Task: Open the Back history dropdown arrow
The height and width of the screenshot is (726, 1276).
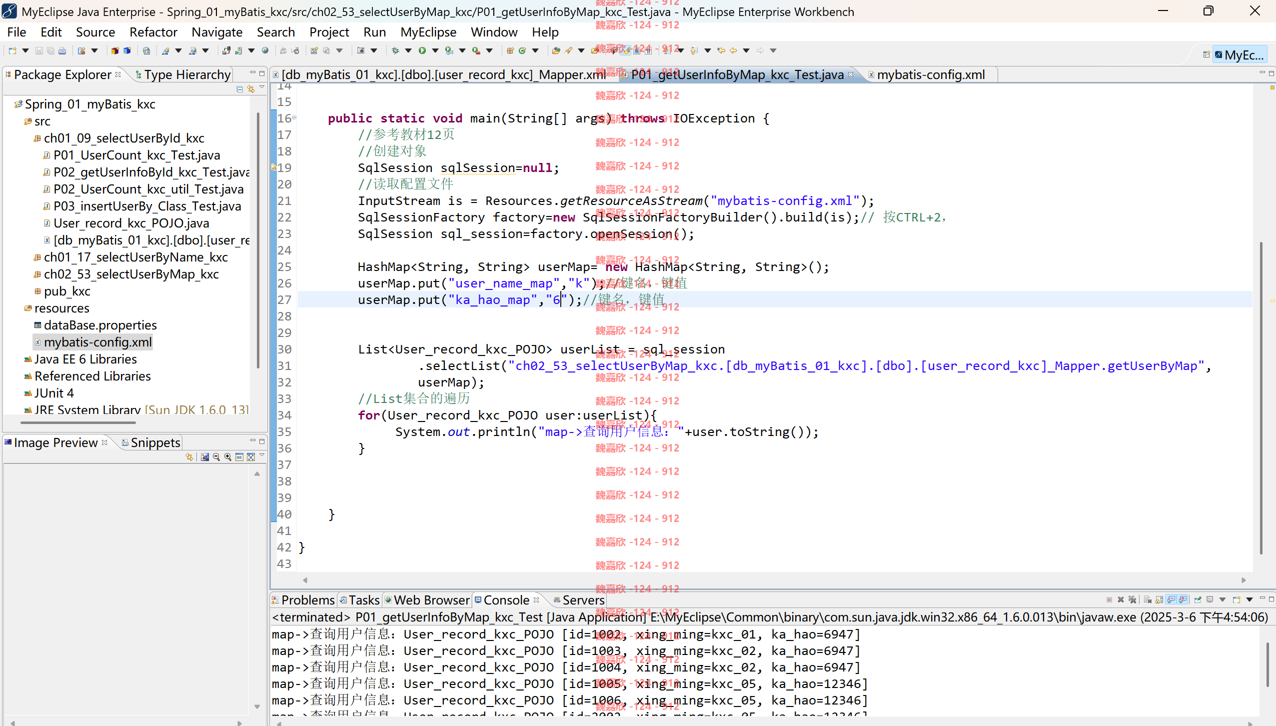Action: [x=746, y=50]
